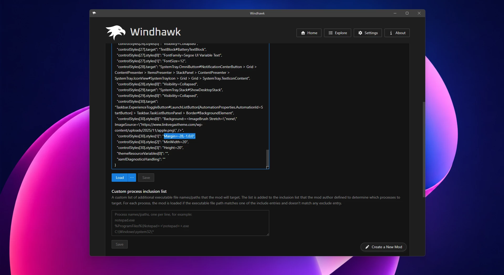Click the xamlDiagnosticsHandling line

141,159
